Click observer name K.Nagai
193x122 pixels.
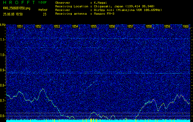click(100, 3)
